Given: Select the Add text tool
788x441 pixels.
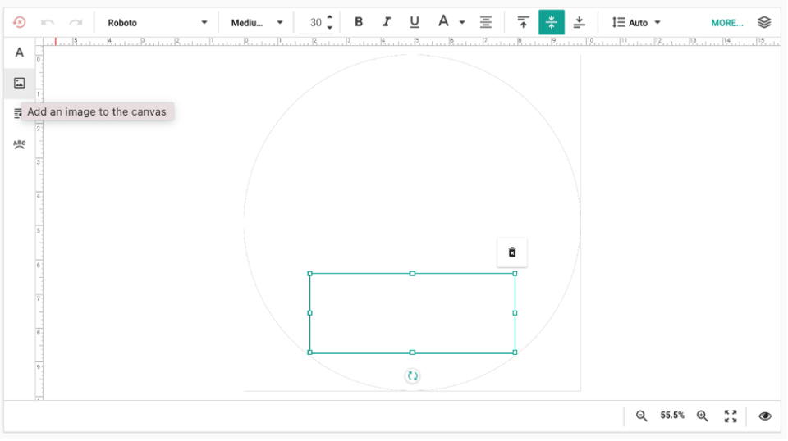Looking at the screenshot, I should 19,52.
